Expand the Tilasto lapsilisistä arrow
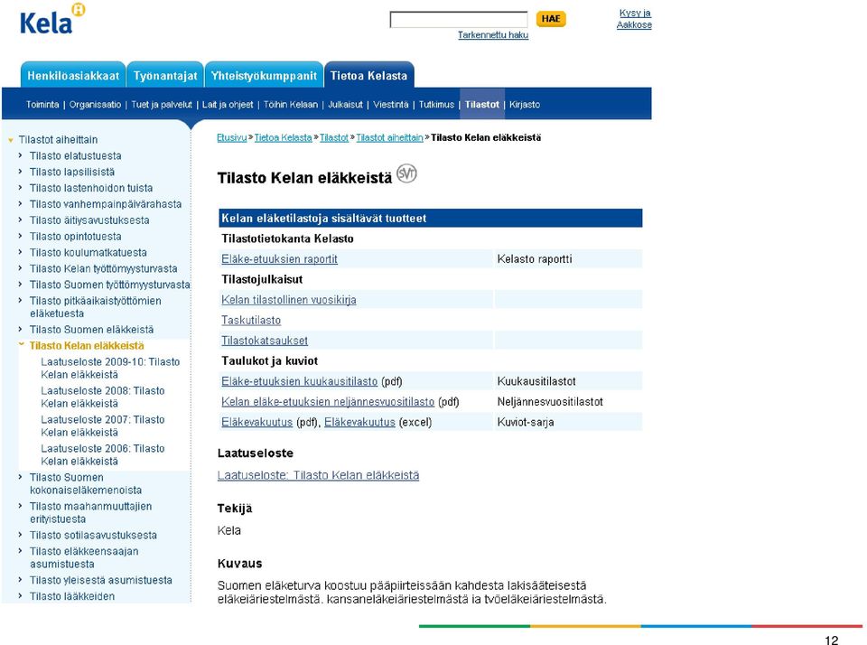 tap(21, 172)
